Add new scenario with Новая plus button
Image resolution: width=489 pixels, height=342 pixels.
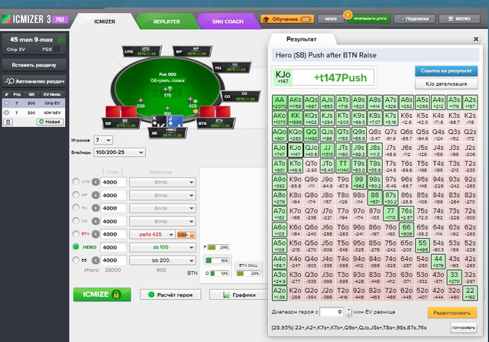(50, 122)
